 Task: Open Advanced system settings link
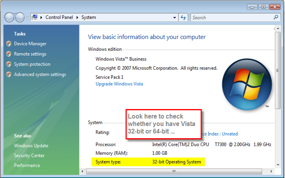(40, 74)
